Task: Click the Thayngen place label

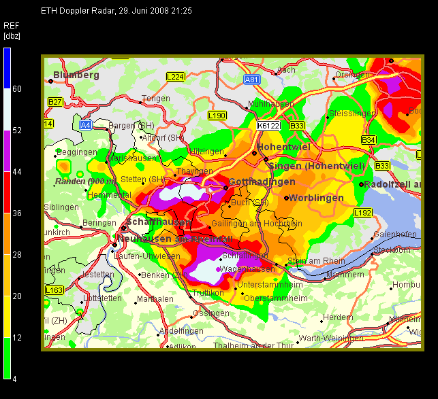Action: 194,171
